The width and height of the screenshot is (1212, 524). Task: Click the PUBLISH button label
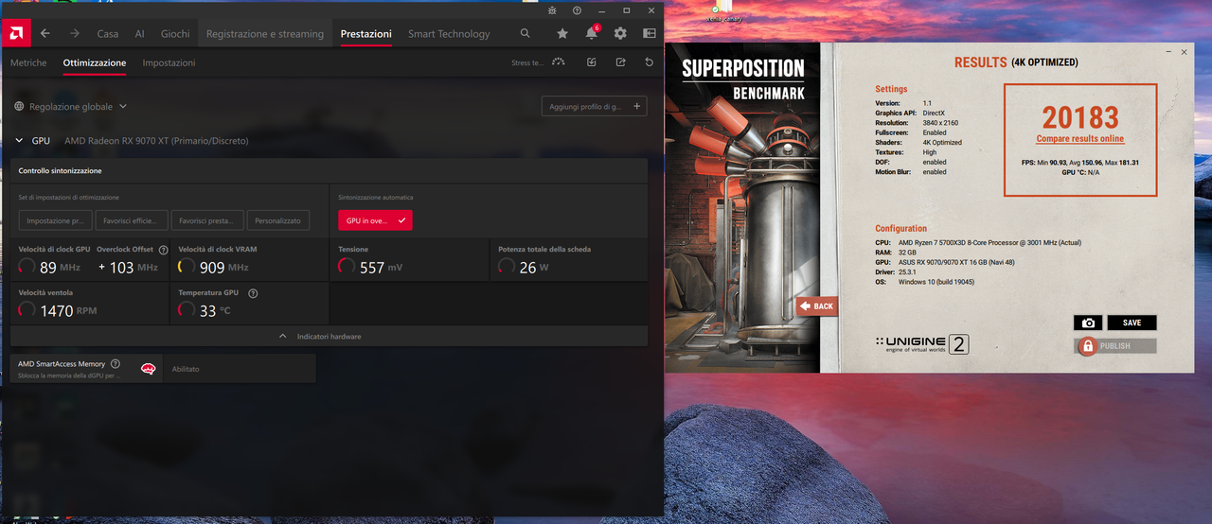point(1115,346)
